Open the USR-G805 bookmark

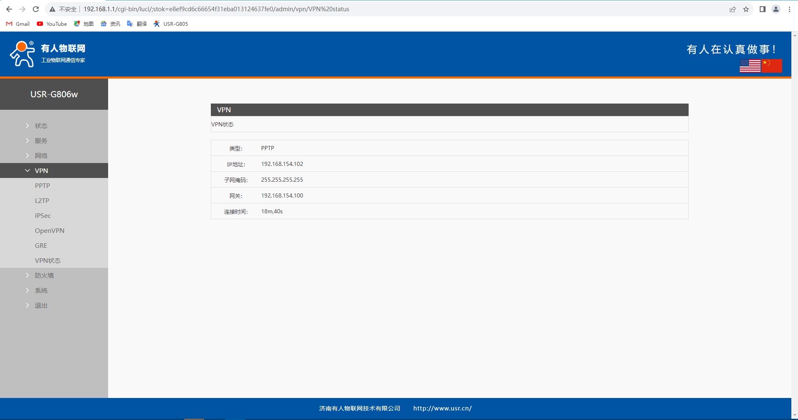click(x=171, y=24)
